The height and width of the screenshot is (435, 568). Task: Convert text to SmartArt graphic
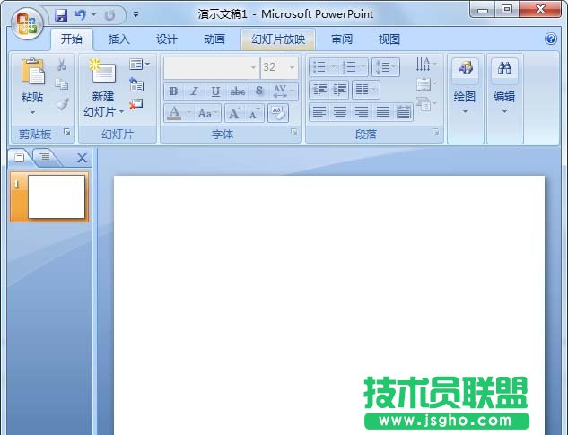click(426, 104)
